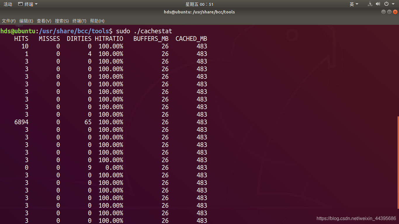Click the DIRTIES value 65
The height and width of the screenshot is (224, 399).
[x=88, y=122]
